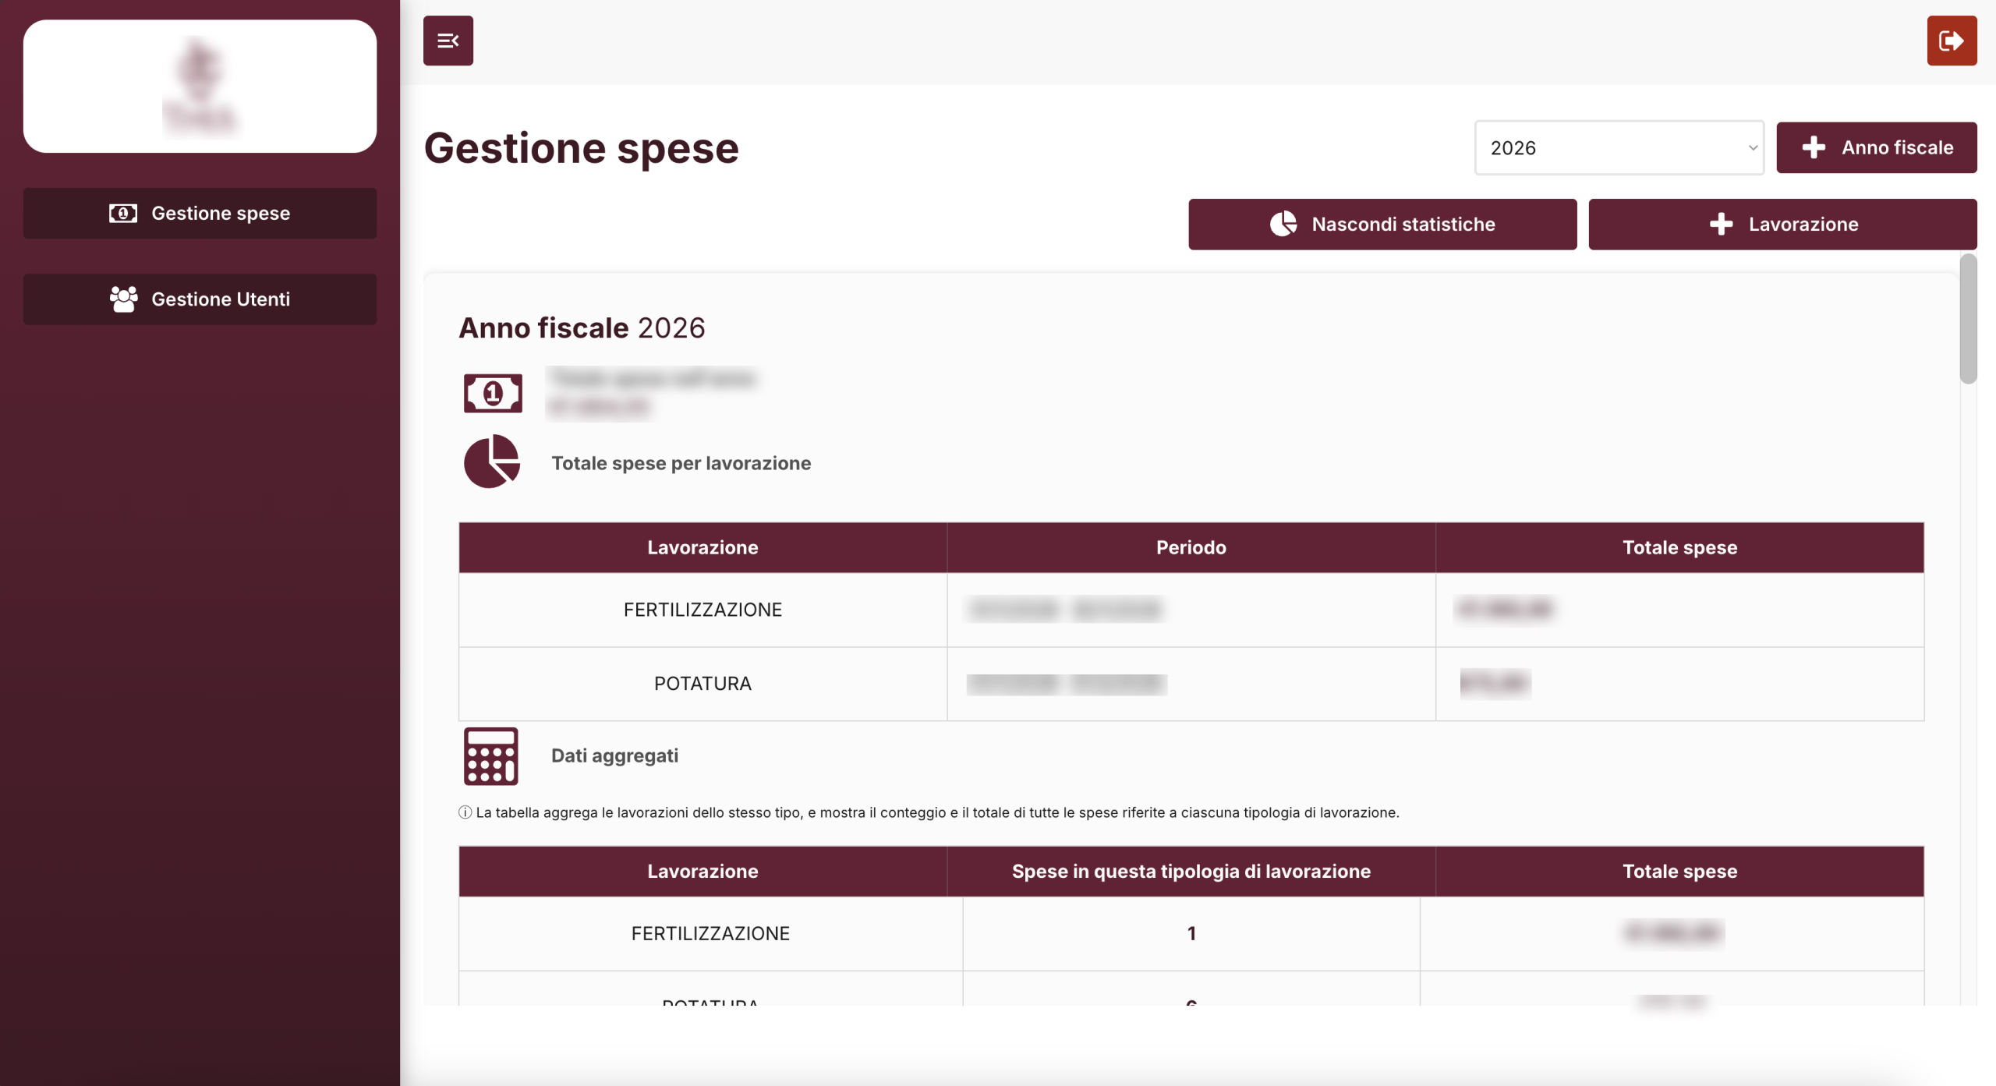
Task: Select the POTATURA row in the Periodo table
Action: (x=702, y=684)
